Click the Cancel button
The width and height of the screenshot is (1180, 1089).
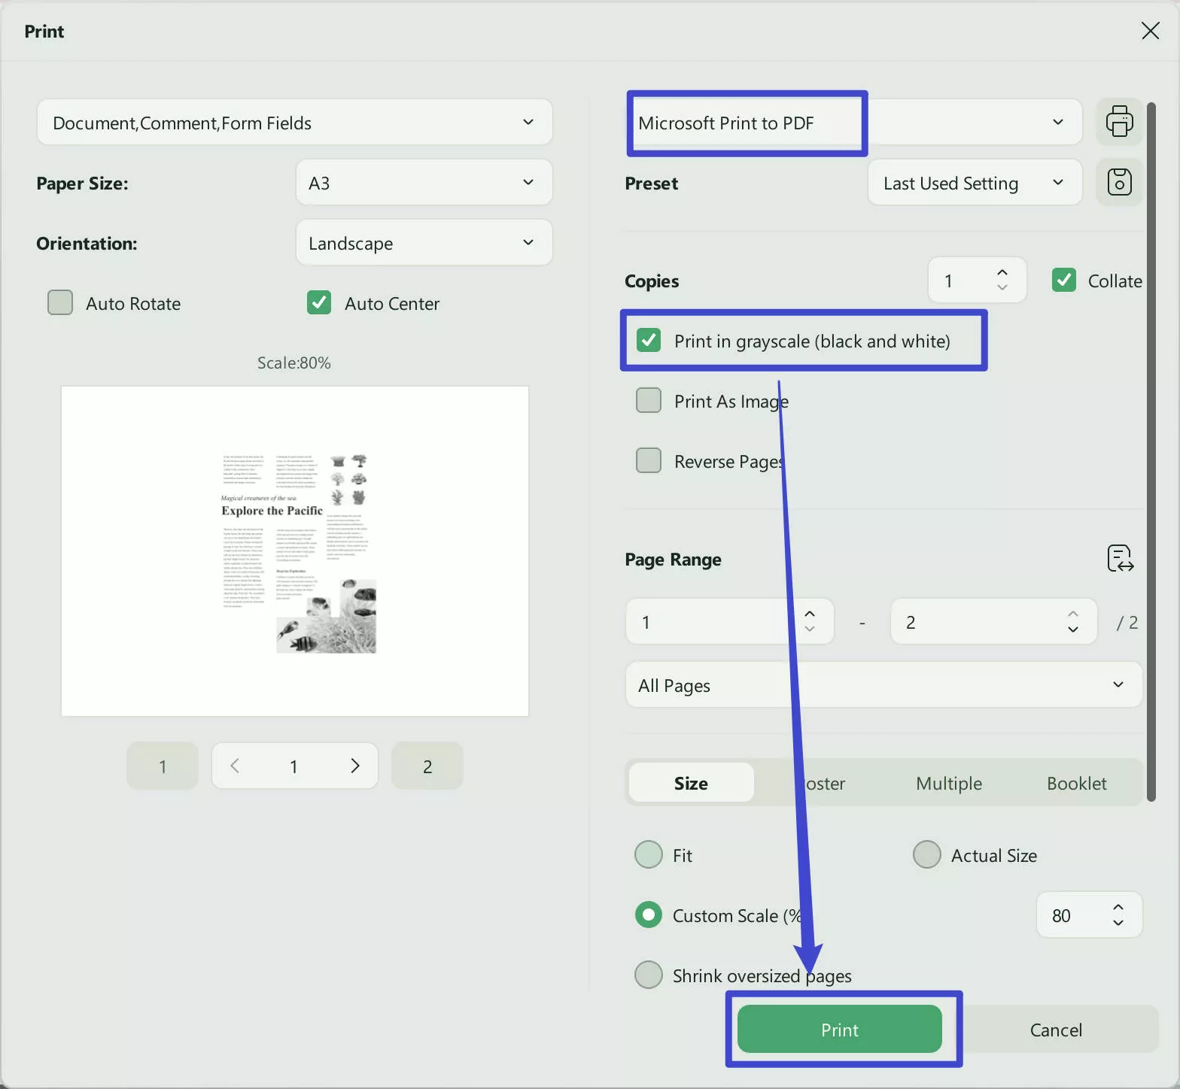click(x=1055, y=1030)
